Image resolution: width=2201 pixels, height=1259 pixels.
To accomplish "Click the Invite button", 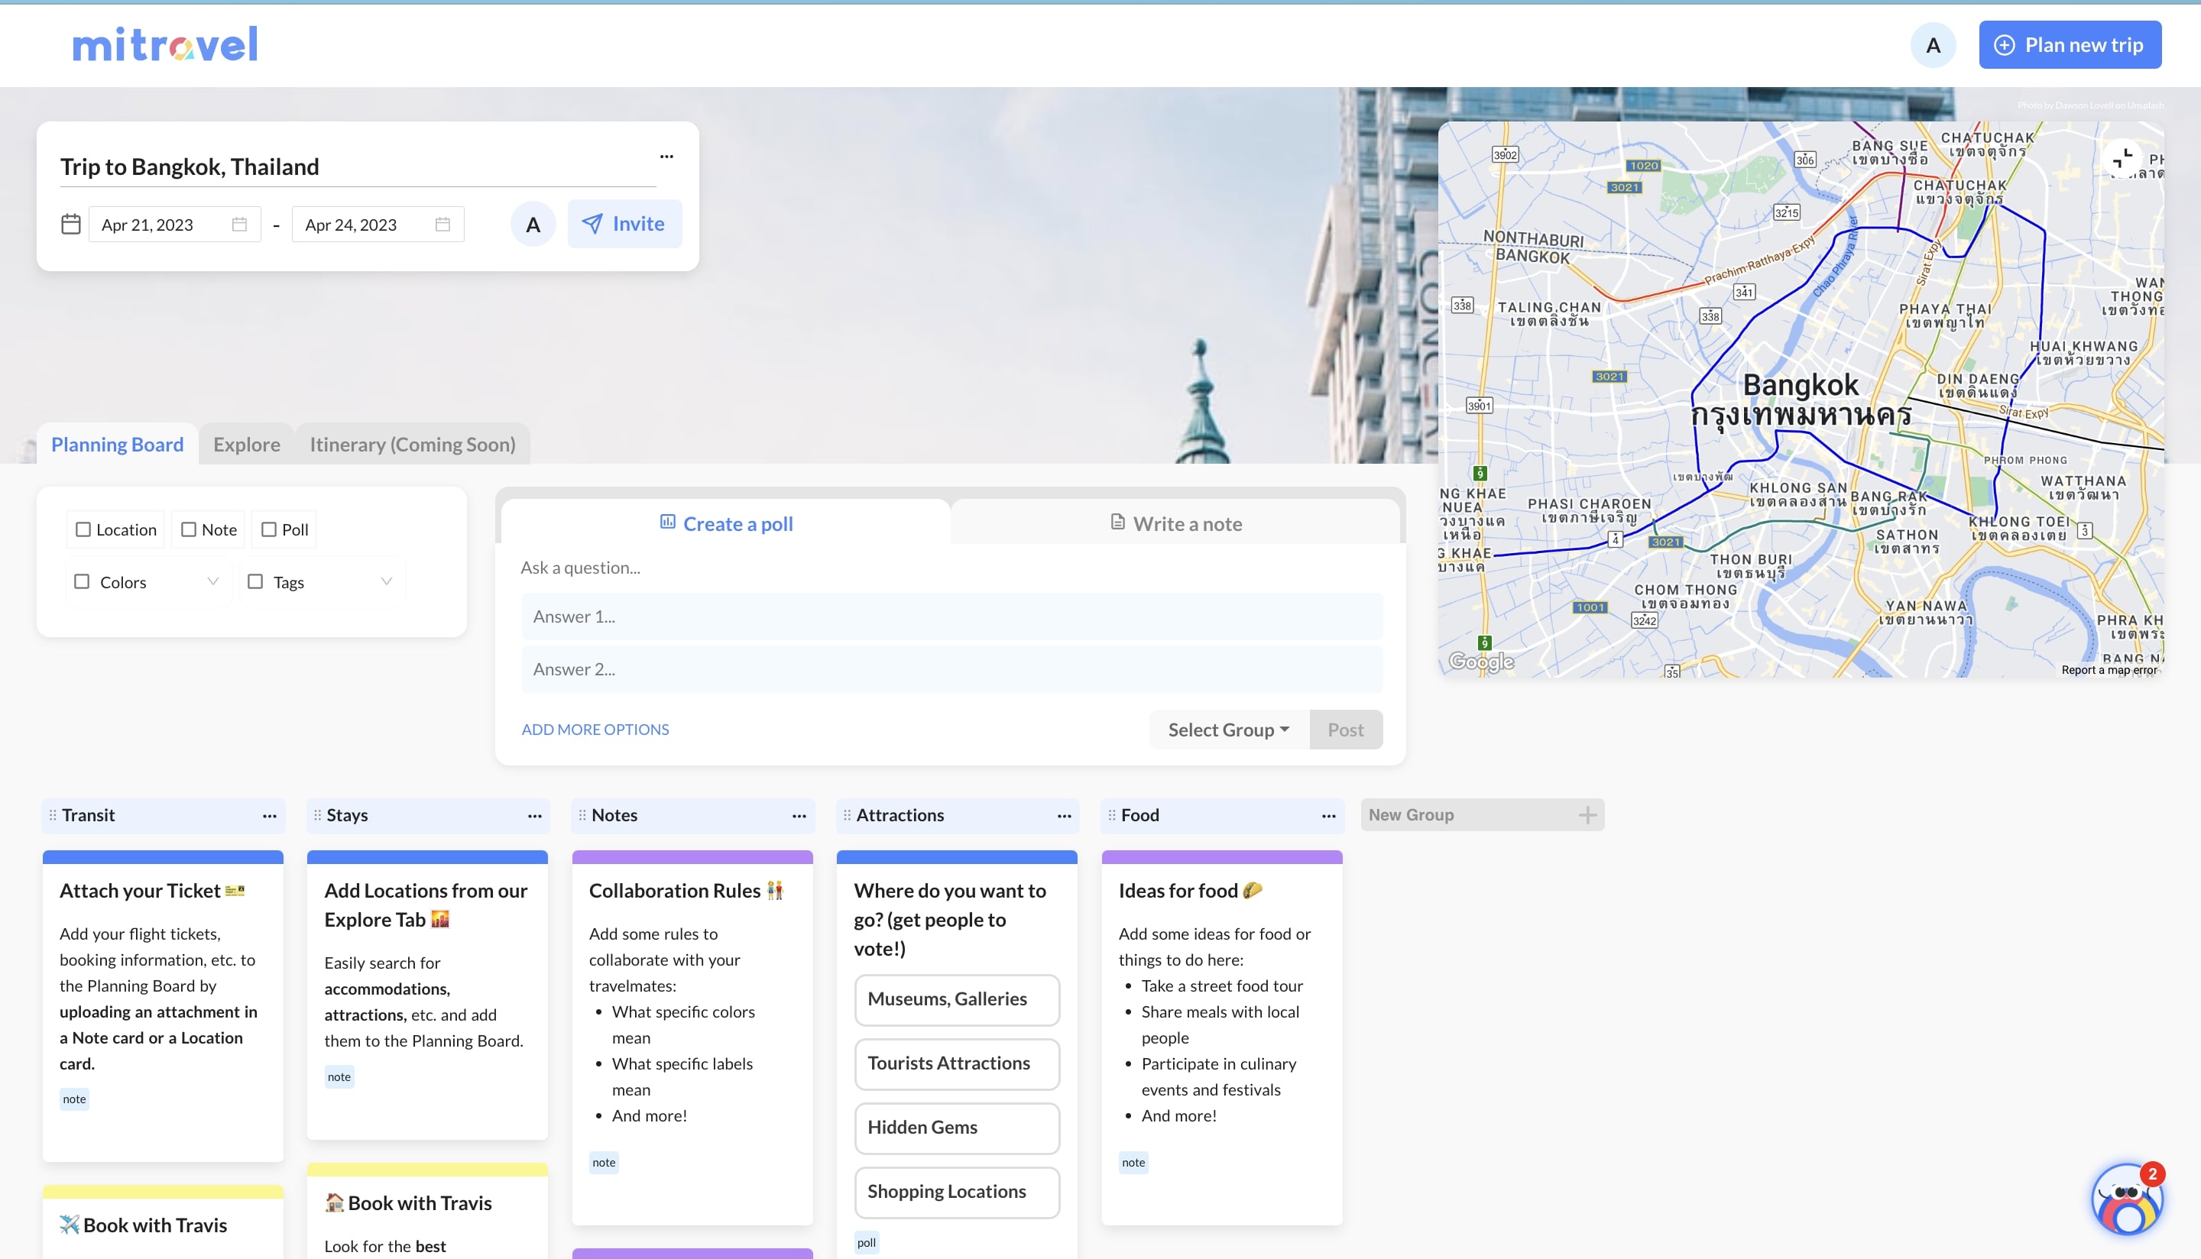I will (x=624, y=224).
